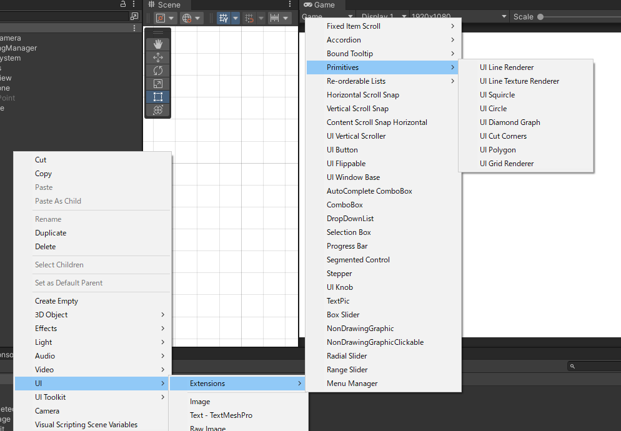Select the Transform tool

[158, 110]
